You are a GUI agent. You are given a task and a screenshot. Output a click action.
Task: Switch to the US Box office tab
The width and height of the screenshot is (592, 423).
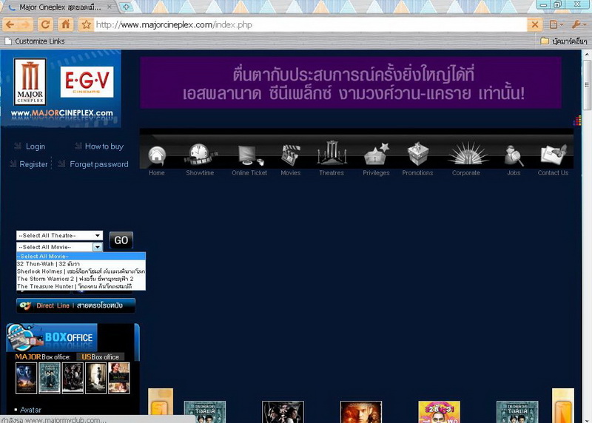coord(100,357)
